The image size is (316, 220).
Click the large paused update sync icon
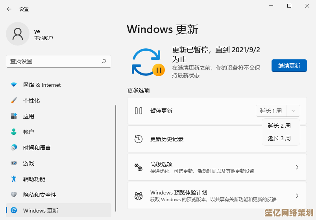click(x=148, y=62)
